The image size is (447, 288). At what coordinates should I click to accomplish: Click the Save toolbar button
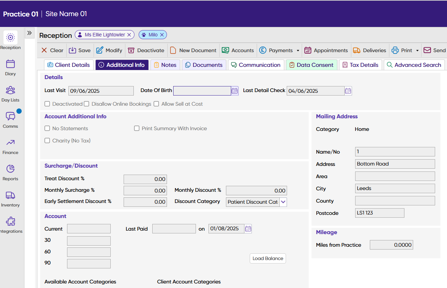80,50
